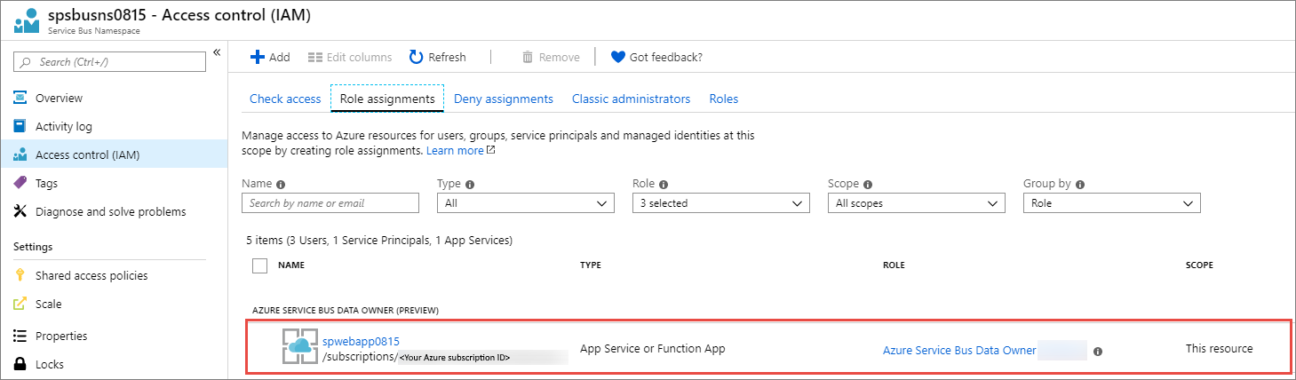1296x380 pixels.
Task: Click Edit columns in the toolbar
Action: (x=359, y=57)
